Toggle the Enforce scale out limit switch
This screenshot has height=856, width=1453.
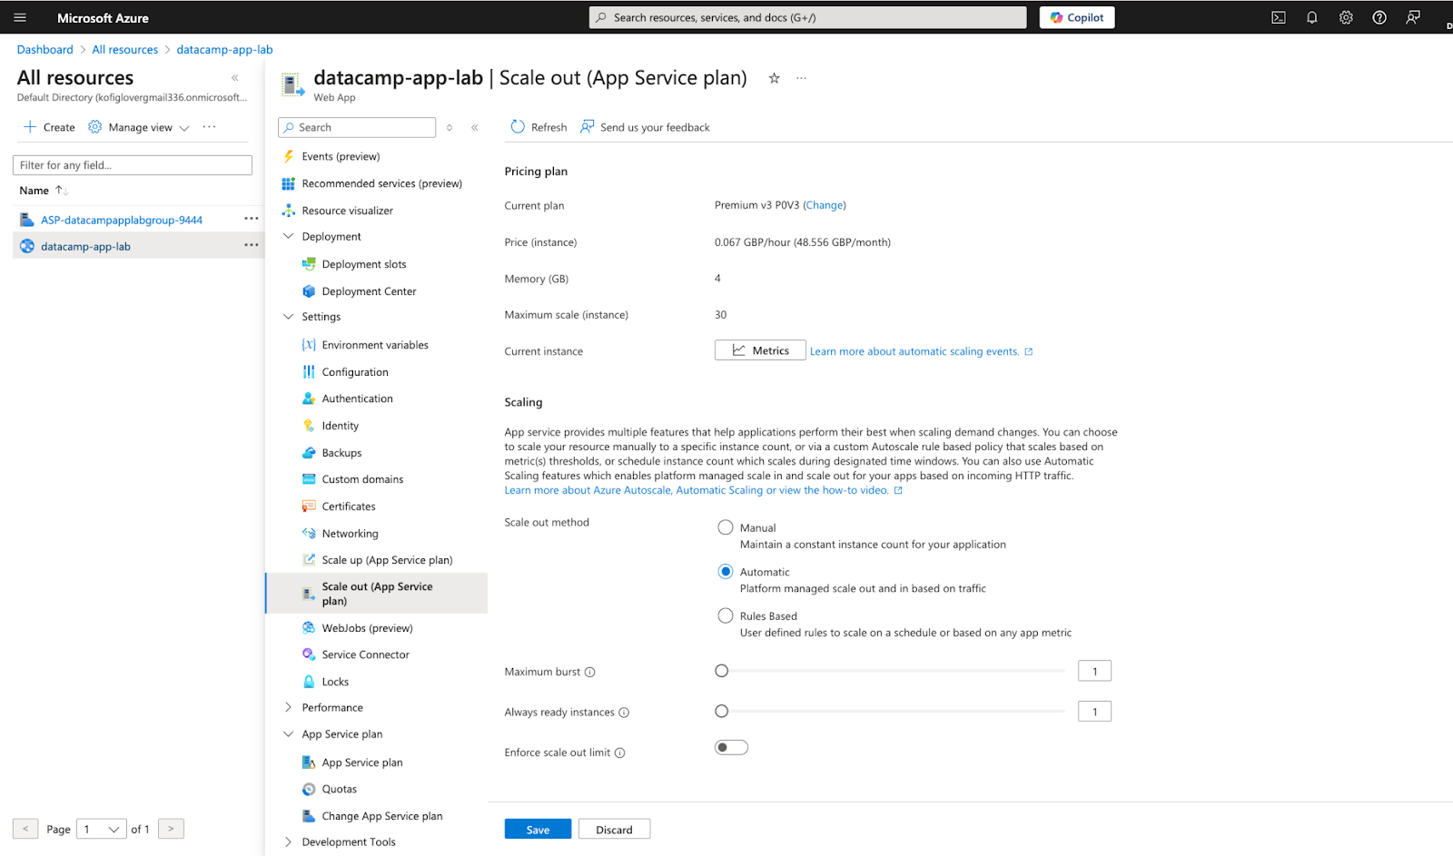tap(731, 748)
